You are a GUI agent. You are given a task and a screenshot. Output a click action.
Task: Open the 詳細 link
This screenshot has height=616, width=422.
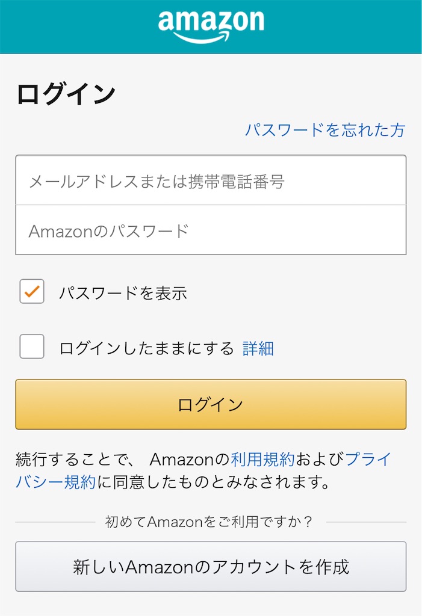(258, 348)
